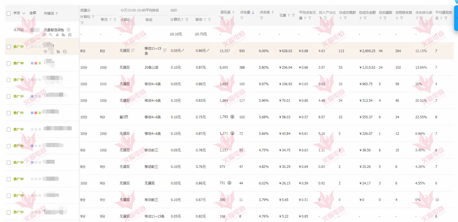
Task: Sort the table by 关键词 column
Action: tap(57, 13)
